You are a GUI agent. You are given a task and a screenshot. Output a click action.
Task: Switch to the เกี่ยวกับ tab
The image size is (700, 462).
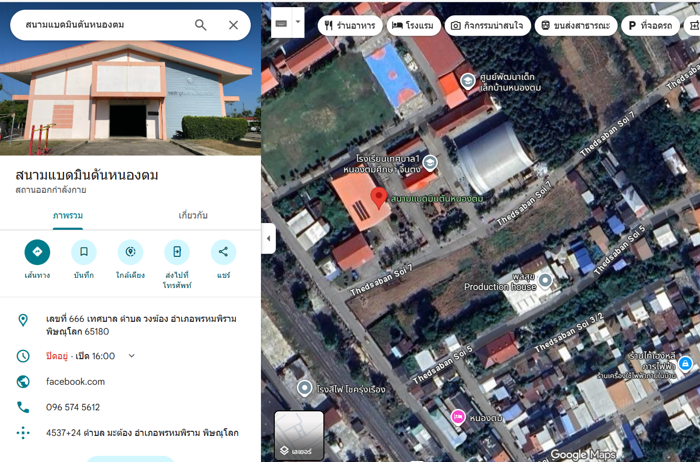[193, 215]
